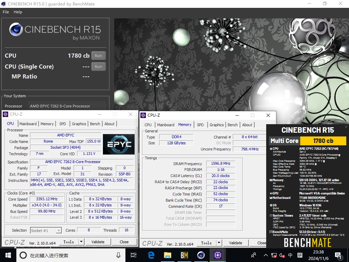This screenshot has width=349, height=262.
Task: Open About tab in left CPU-Z
Action: [x=109, y=124]
